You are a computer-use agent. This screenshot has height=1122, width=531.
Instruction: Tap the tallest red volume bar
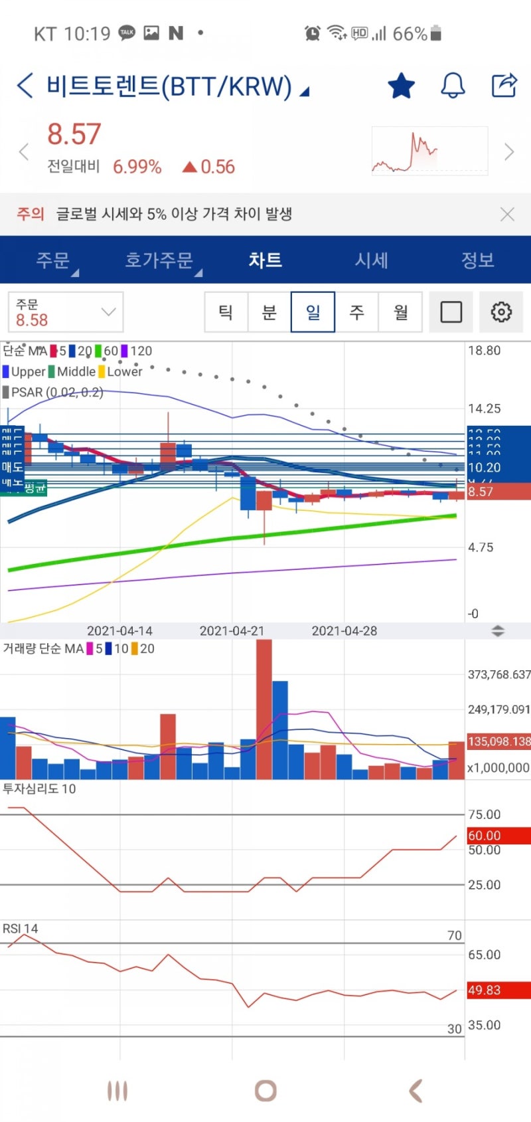point(264,709)
